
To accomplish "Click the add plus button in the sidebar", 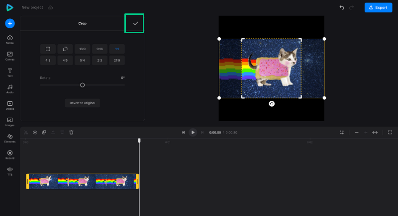I will coord(10,23).
